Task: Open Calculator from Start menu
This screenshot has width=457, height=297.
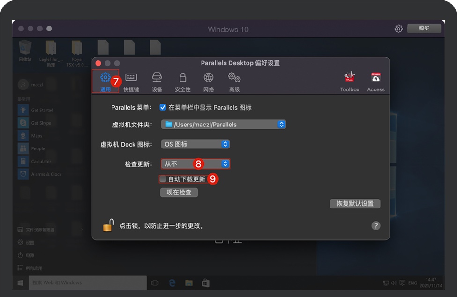Action: [x=34, y=161]
